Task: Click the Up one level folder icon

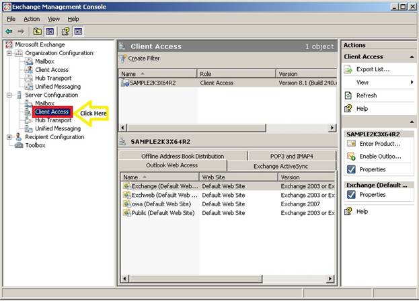Action: (x=38, y=32)
